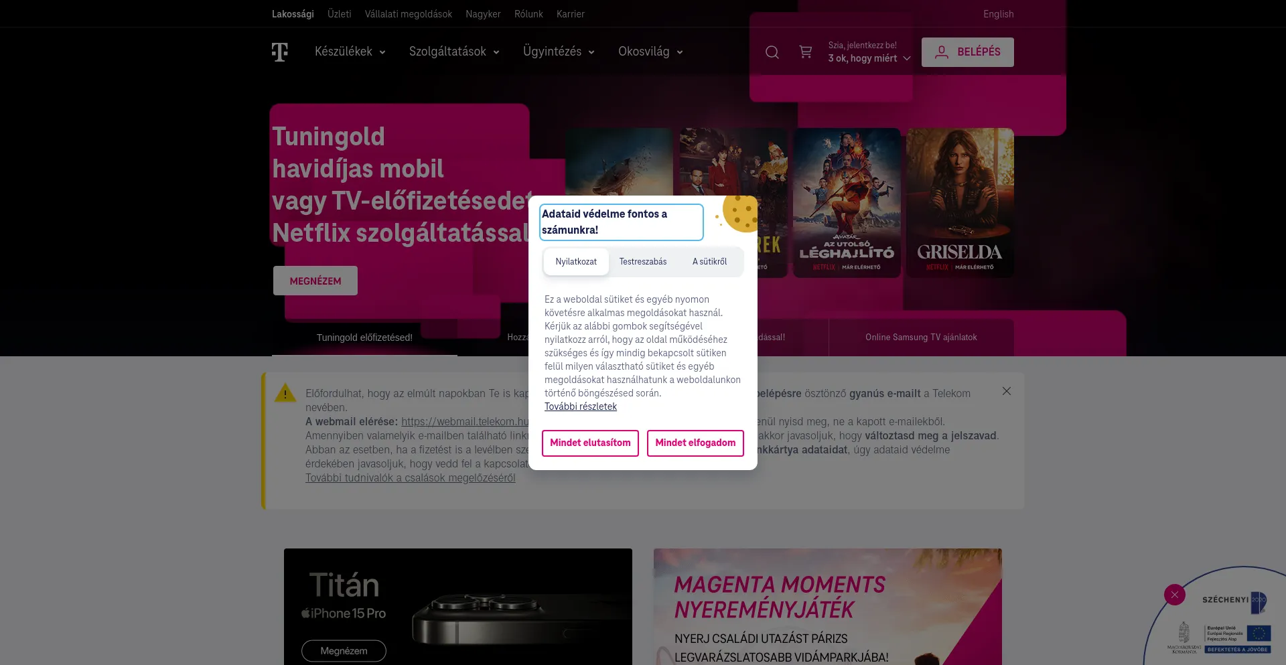Open the Rólunk top link

coord(528,14)
